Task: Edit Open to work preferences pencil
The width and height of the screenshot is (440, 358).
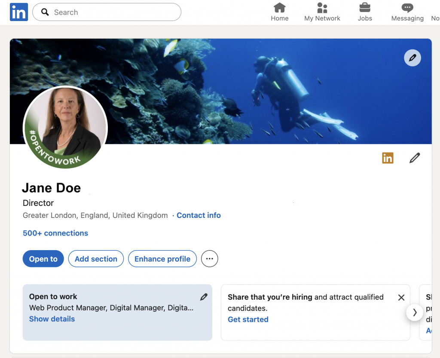Action: point(204,297)
